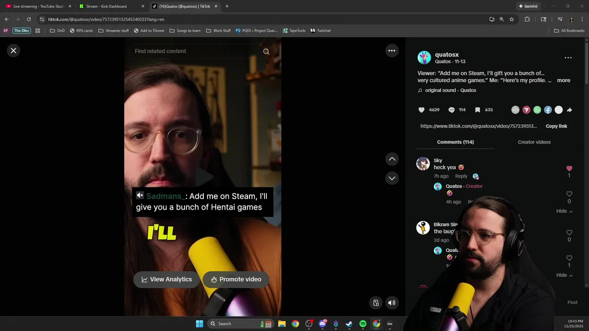Open more share options arrow

(x=569, y=110)
